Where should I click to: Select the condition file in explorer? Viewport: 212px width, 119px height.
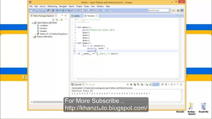[44, 25]
